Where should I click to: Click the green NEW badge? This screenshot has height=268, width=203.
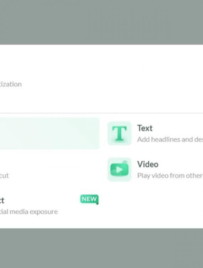click(89, 199)
